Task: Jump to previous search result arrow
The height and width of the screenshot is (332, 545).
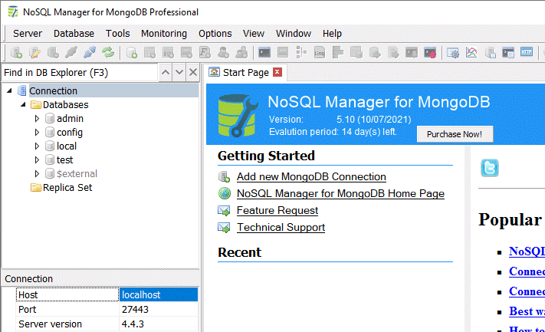Action: coord(166,72)
